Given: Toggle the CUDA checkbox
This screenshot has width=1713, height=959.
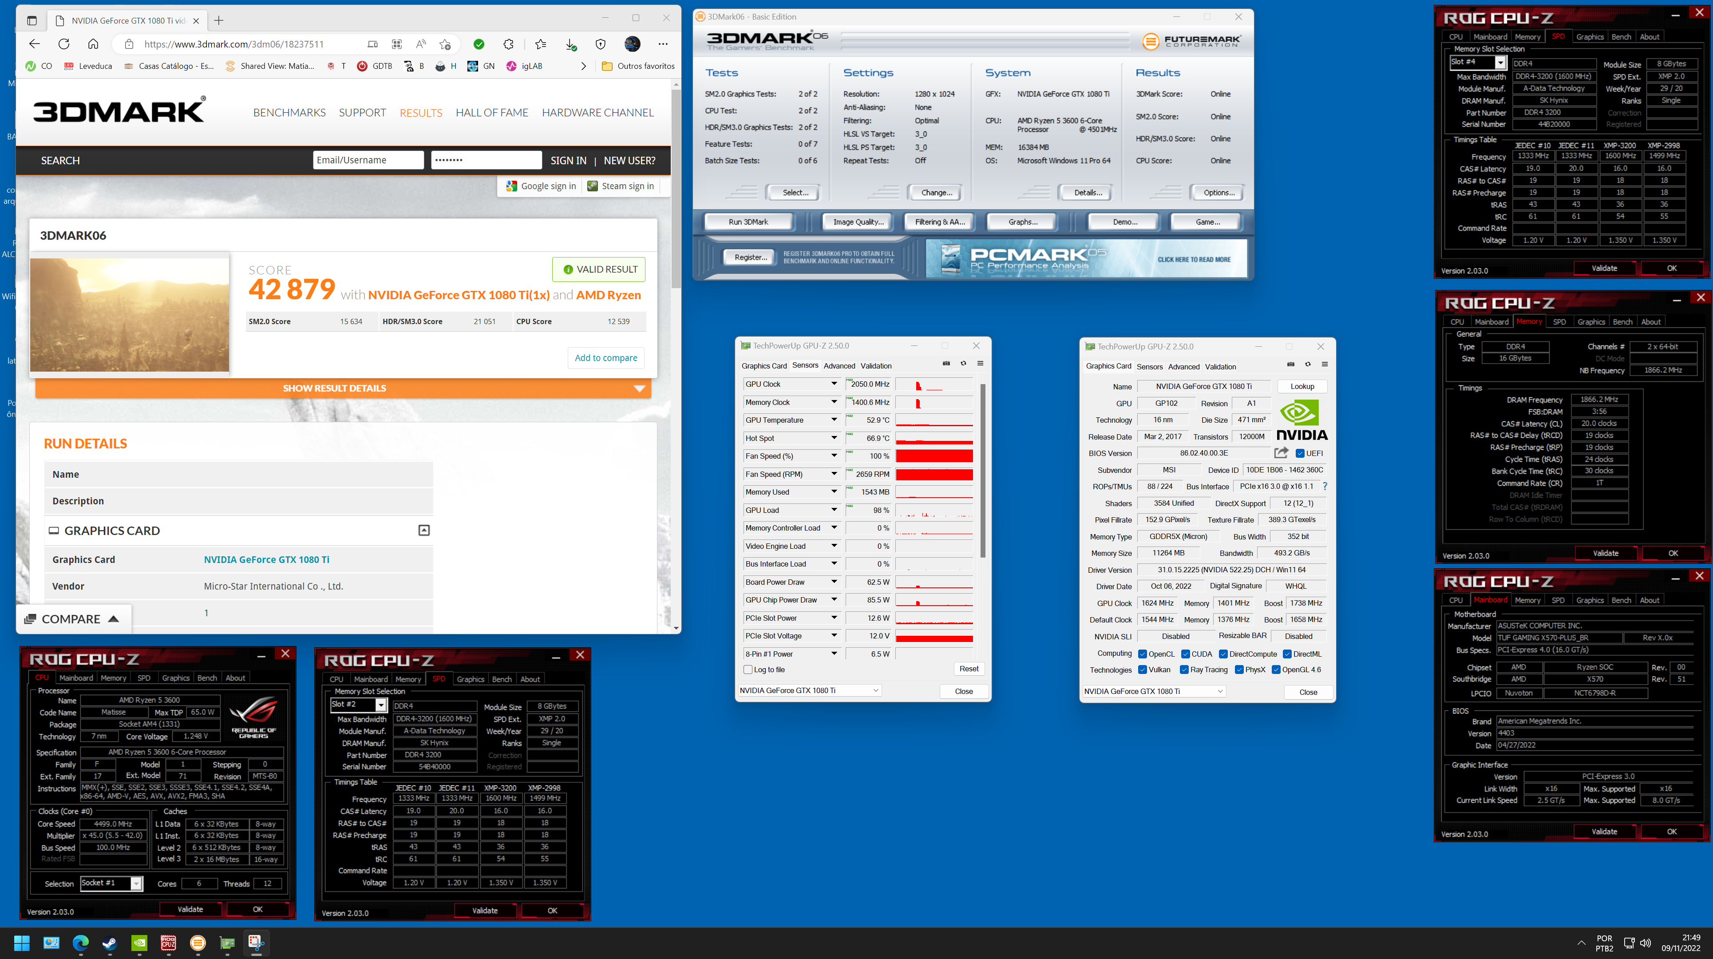Looking at the screenshot, I should (x=1186, y=654).
